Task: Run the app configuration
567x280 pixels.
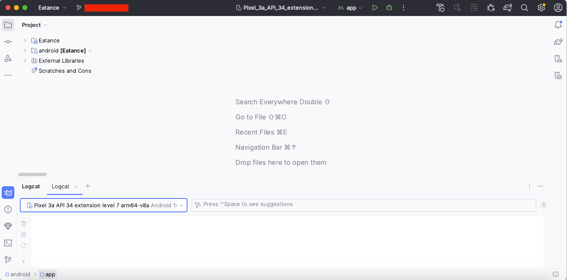Action: (375, 7)
